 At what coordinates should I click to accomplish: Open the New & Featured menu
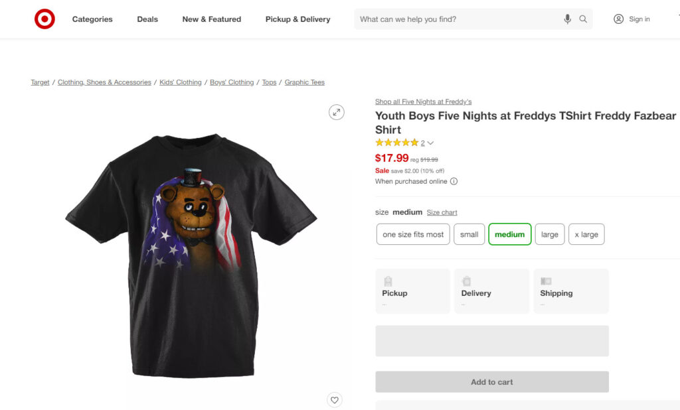(211, 19)
